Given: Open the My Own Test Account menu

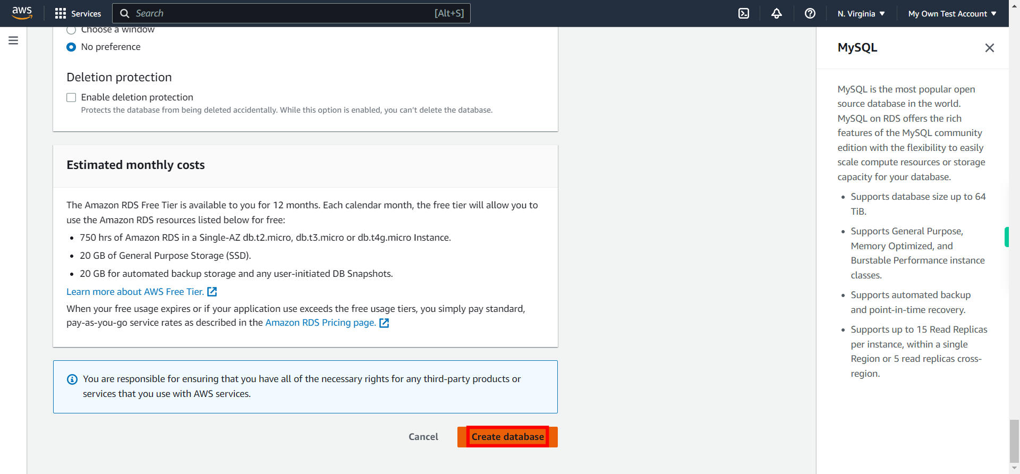Looking at the screenshot, I should coord(952,14).
